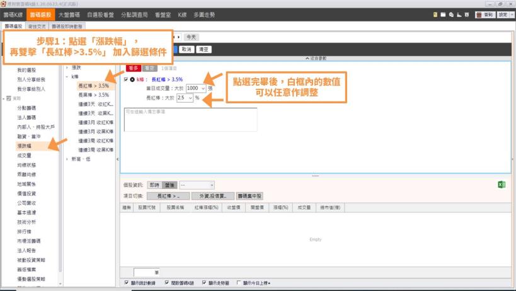This screenshot has height=291, width=516.
Task: Click the 清空 button
Action: pos(204,49)
